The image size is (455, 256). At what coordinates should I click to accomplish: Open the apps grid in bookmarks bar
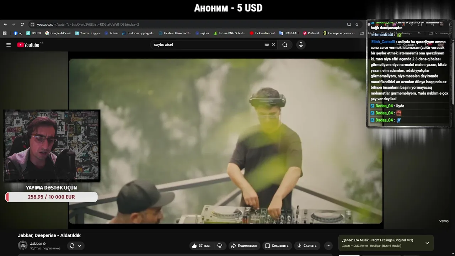(5, 33)
